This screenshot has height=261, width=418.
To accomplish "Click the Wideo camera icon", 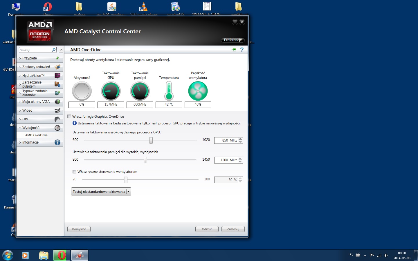I will click(x=57, y=110).
